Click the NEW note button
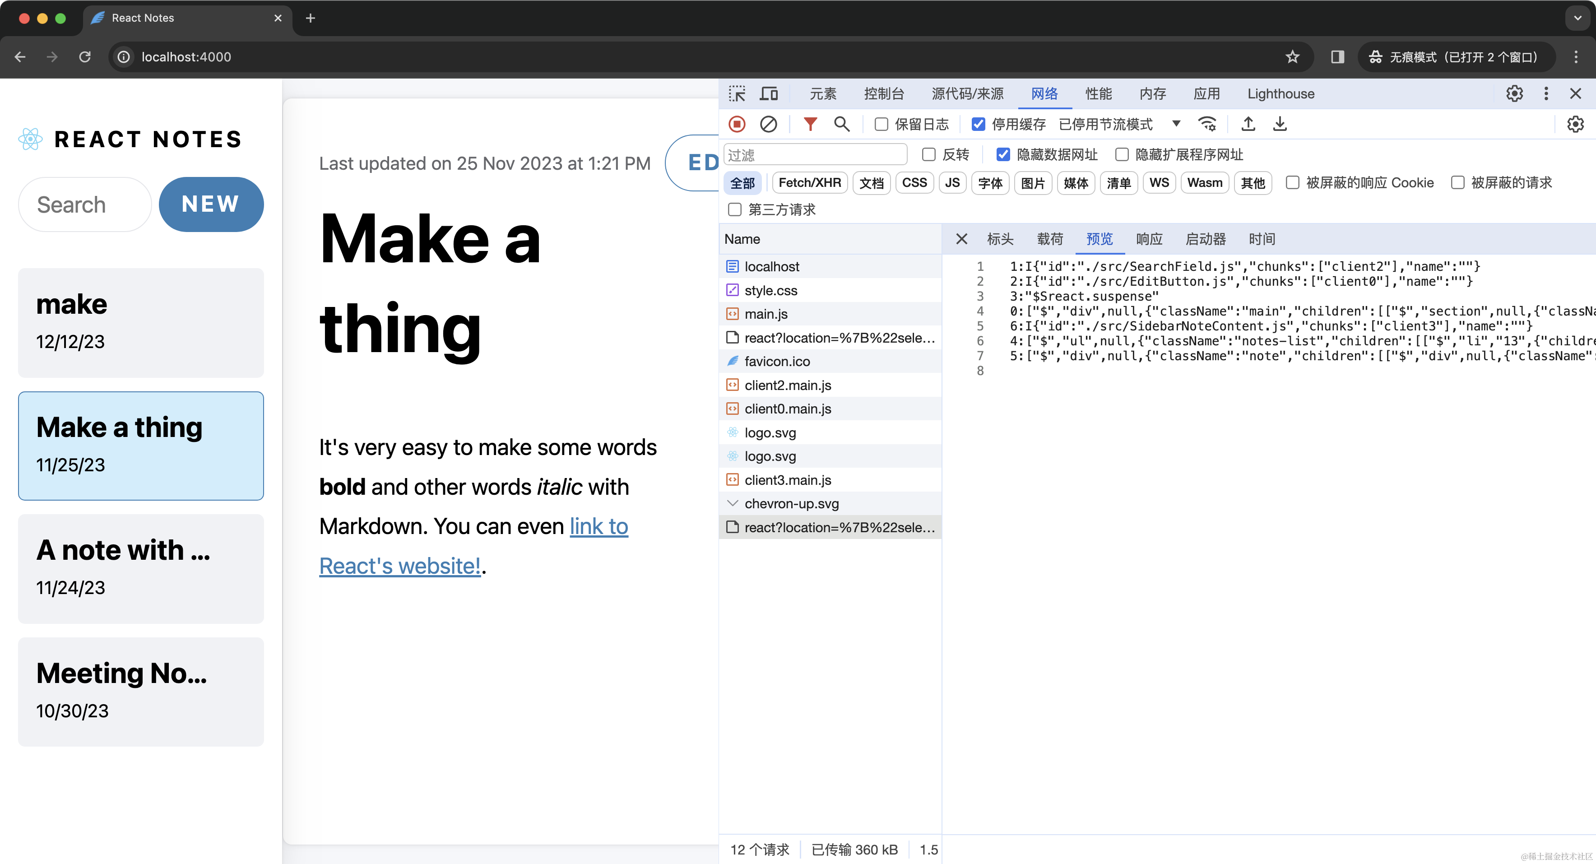1596x864 pixels. [211, 204]
